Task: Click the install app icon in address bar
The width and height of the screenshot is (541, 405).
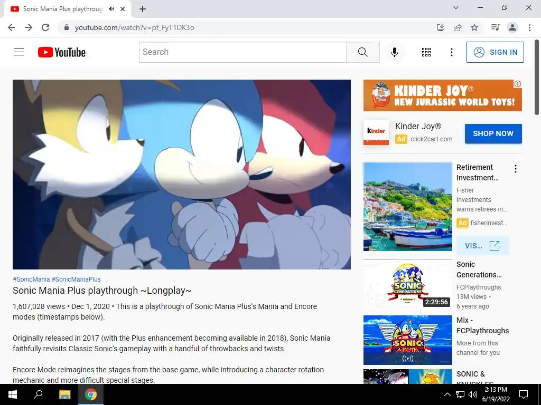Action: pos(440,27)
